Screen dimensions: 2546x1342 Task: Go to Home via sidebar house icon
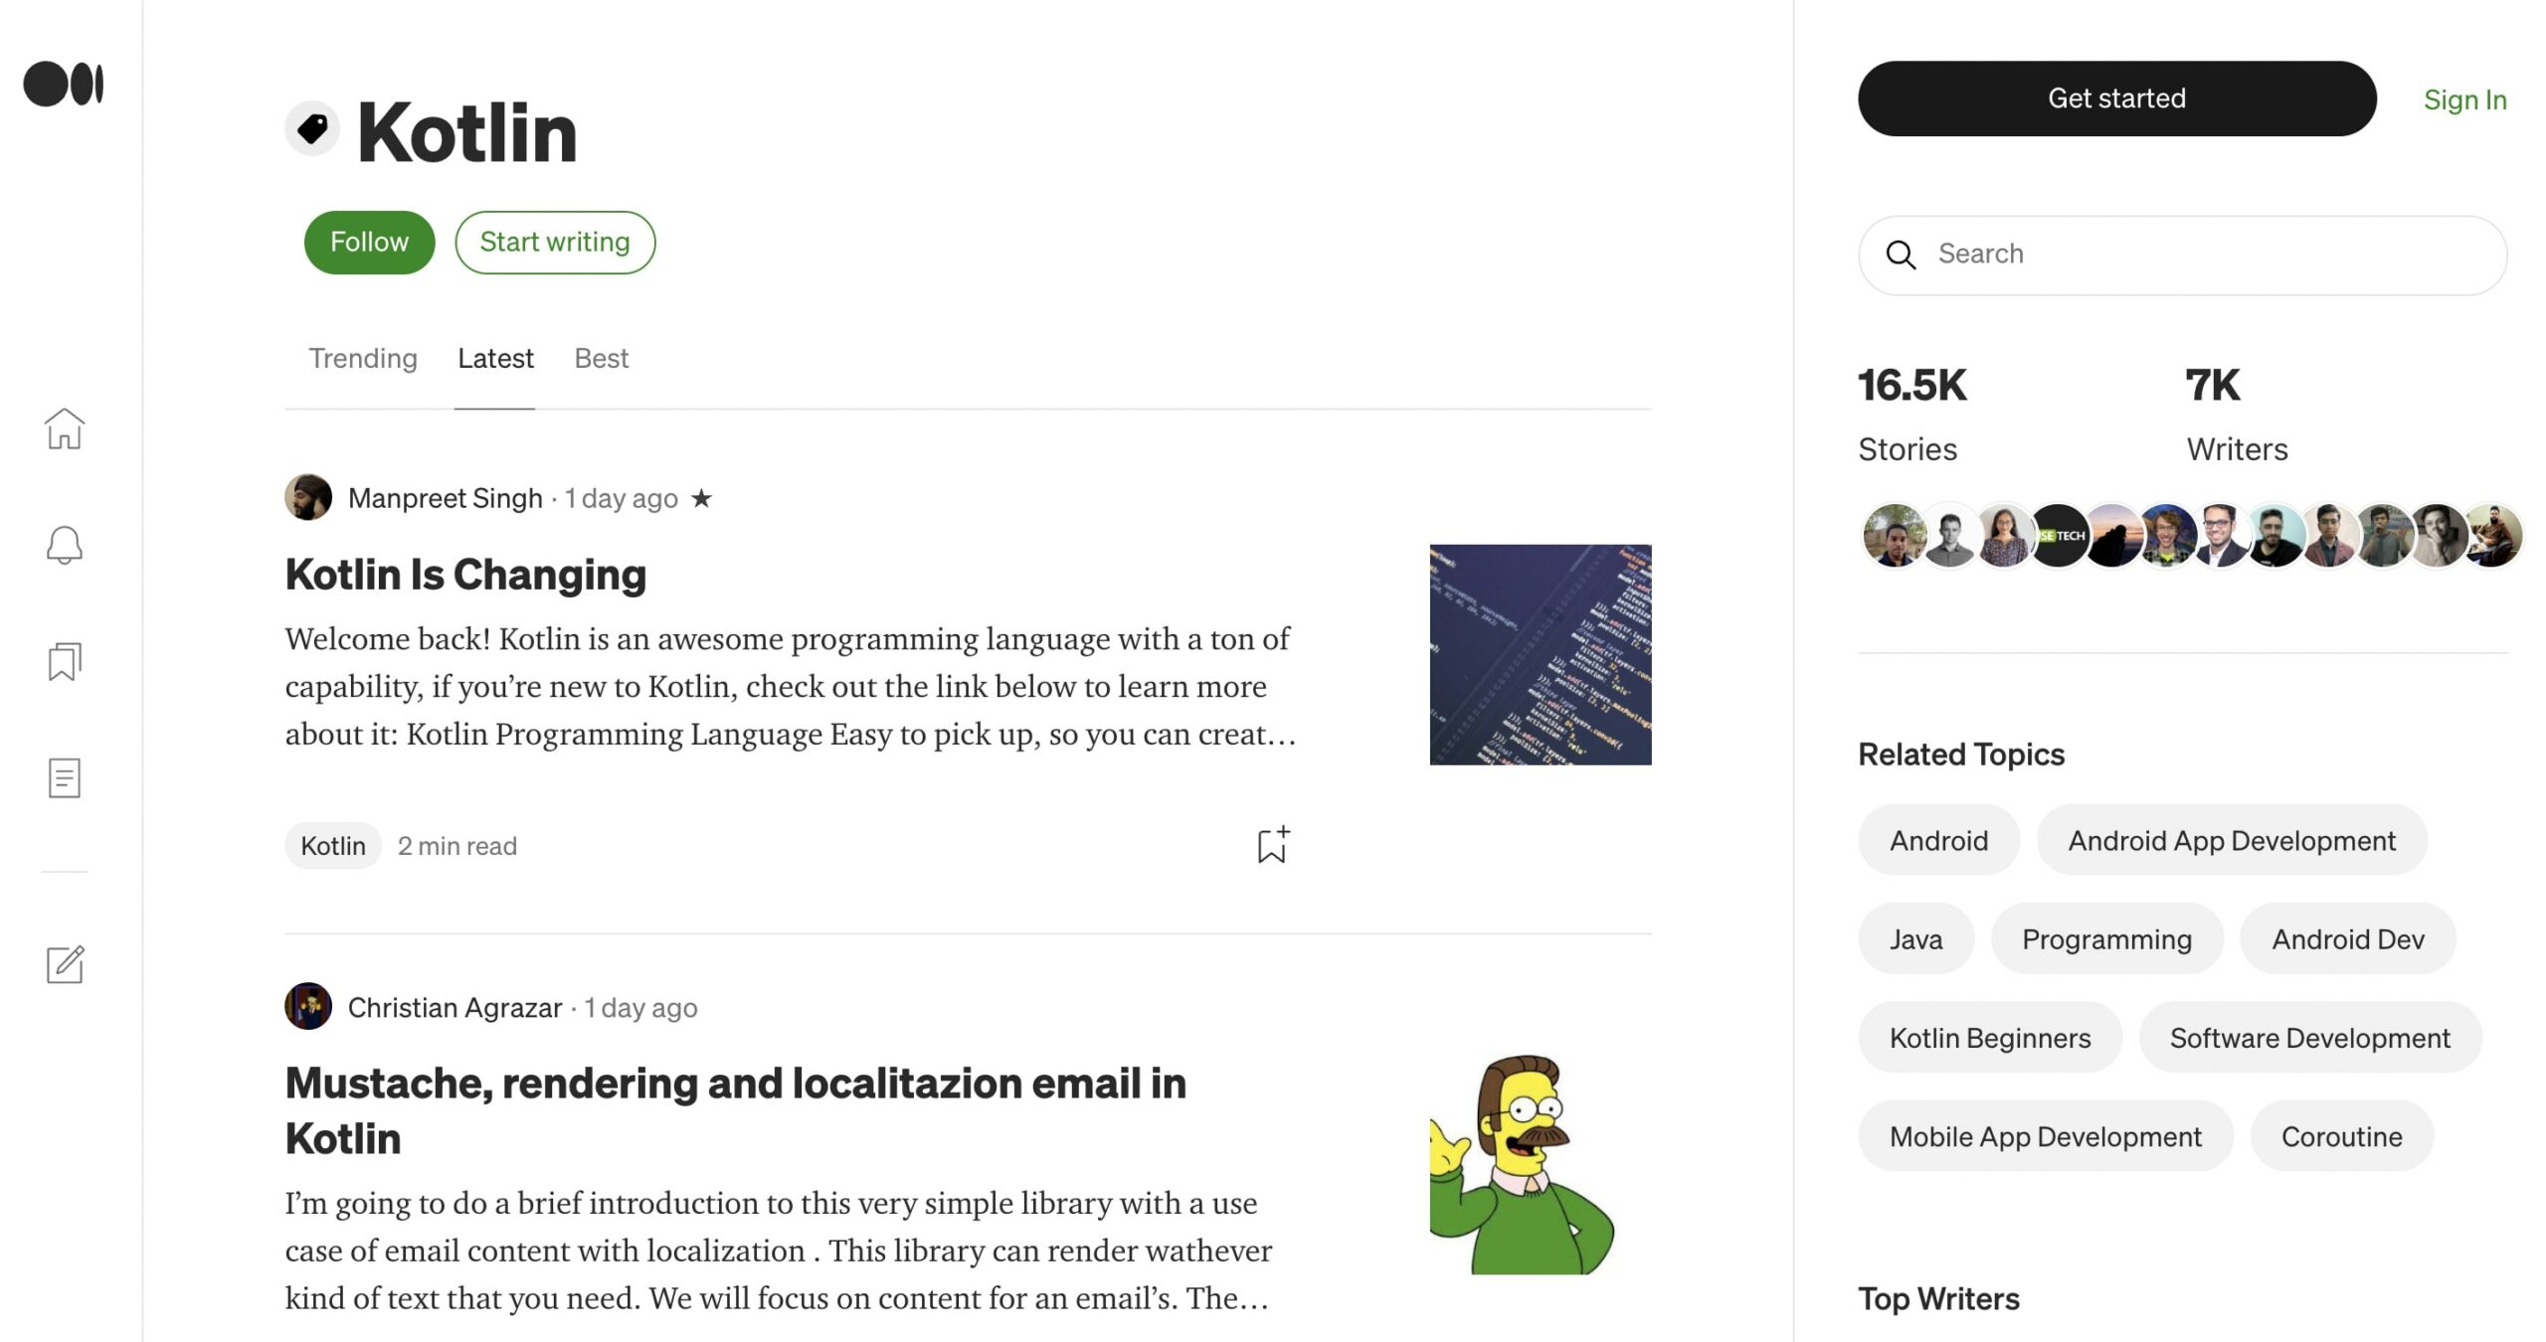(65, 428)
